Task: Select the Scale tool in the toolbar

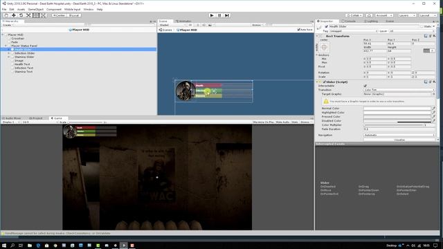Action: [x=28, y=15]
